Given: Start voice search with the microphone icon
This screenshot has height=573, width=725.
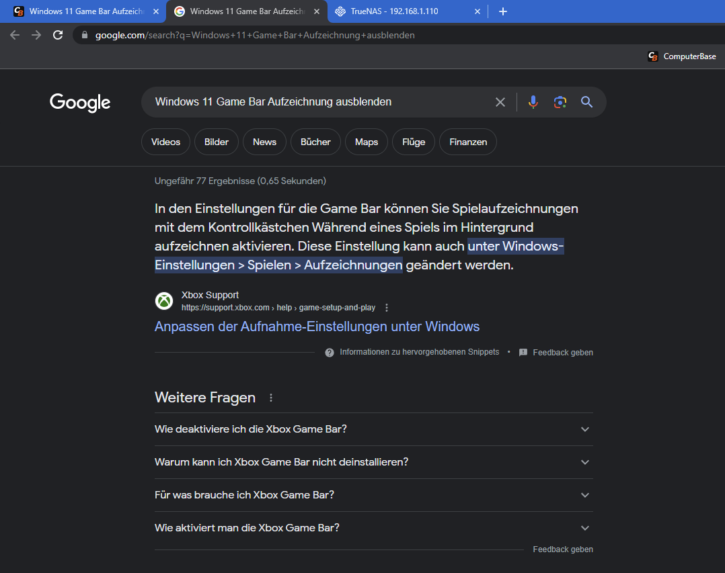Looking at the screenshot, I should click(x=533, y=102).
